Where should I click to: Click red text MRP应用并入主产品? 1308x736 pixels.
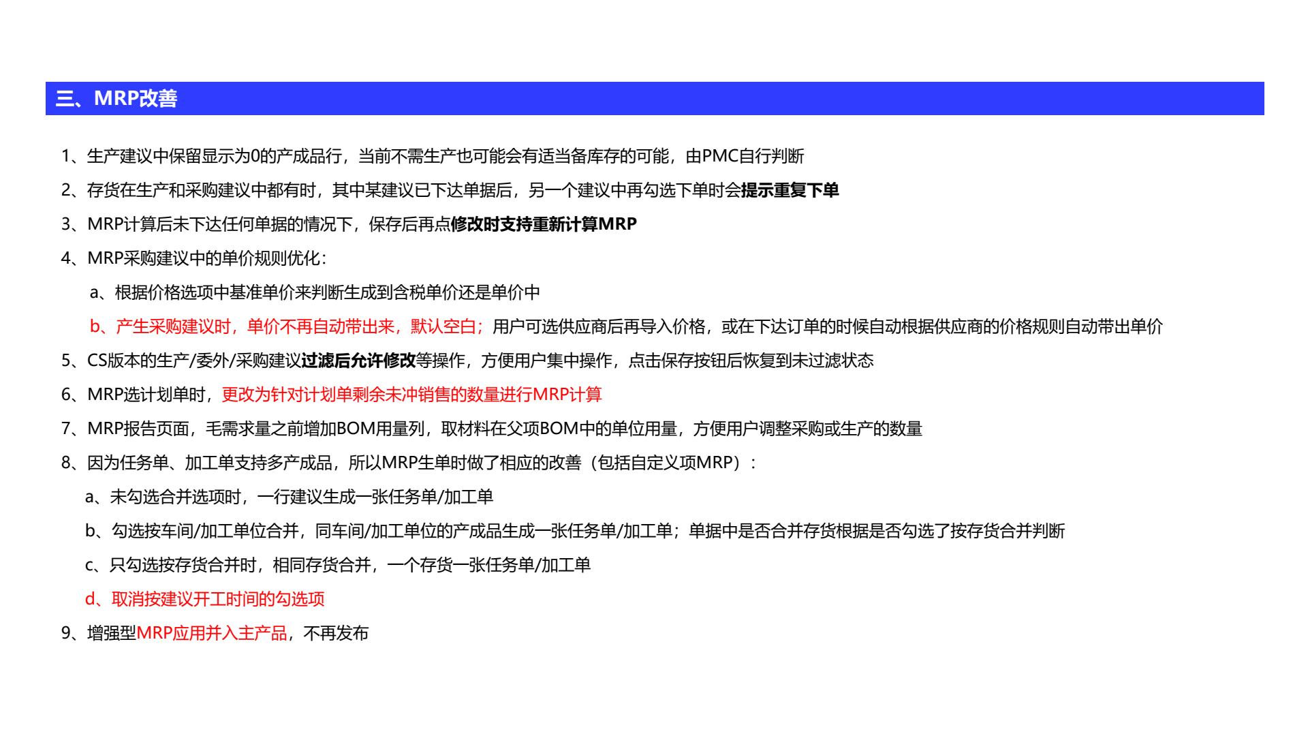tap(212, 633)
